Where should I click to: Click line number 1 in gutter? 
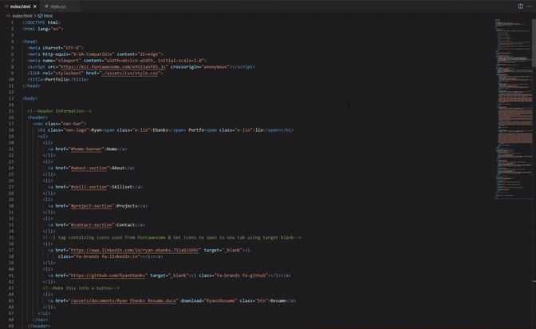click(12, 22)
